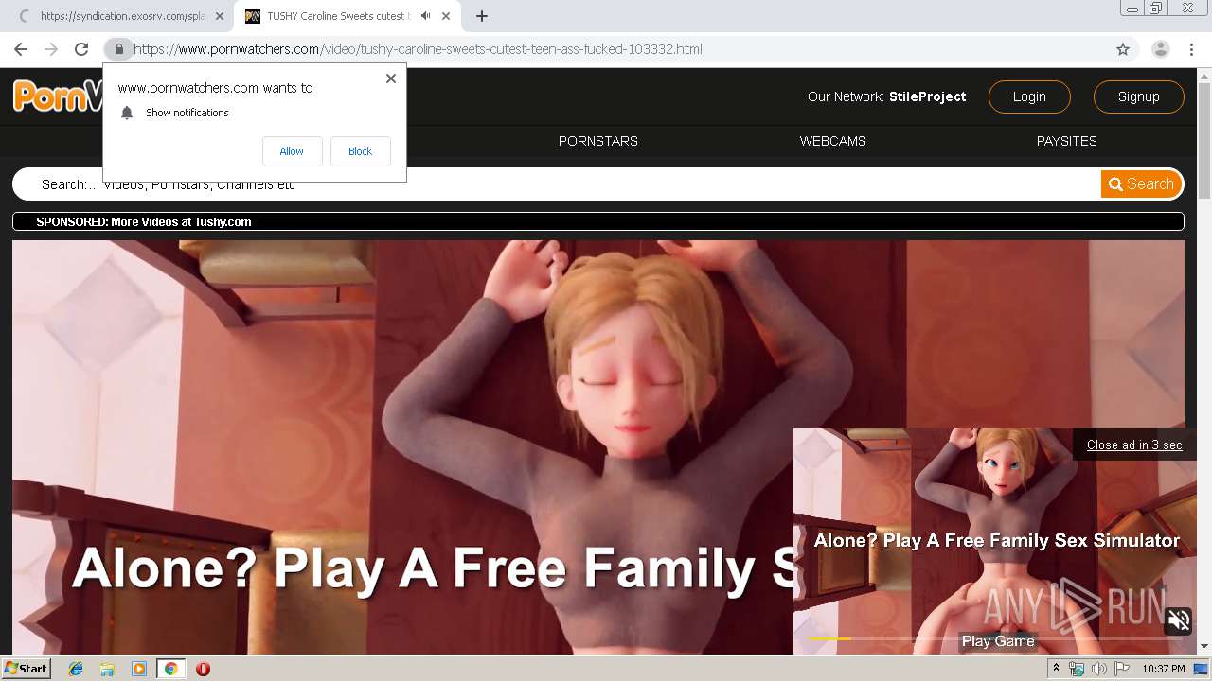Screen dimensions: 1212x681
Task: Go to the PAYSITES section
Action: pos(1067,141)
